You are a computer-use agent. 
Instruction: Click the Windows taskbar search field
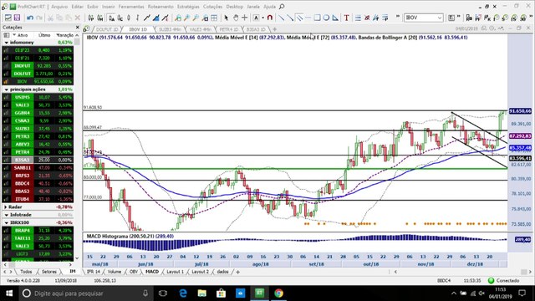[85, 293]
